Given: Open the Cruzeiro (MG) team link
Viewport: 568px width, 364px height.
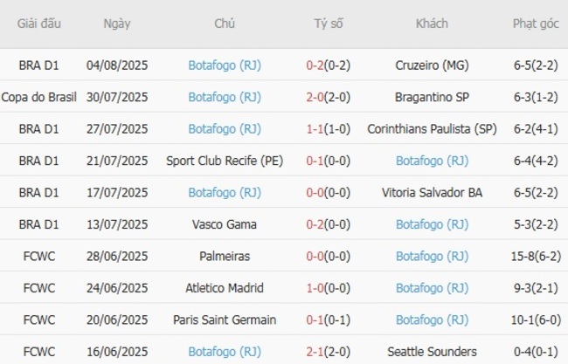Looking at the screenshot, I should coord(432,65).
